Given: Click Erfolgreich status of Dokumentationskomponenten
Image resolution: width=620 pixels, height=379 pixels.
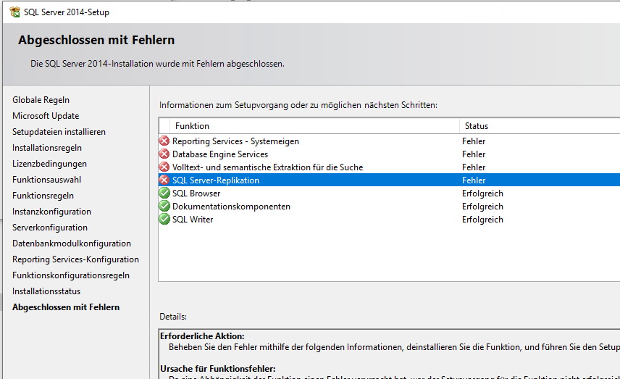Looking at the screenshot, I should point(482,207).
